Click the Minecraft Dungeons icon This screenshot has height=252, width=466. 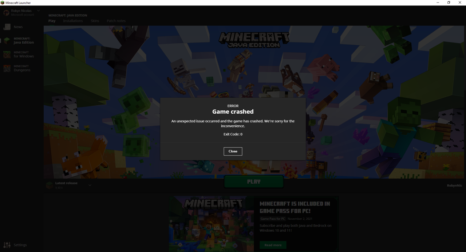7,68
